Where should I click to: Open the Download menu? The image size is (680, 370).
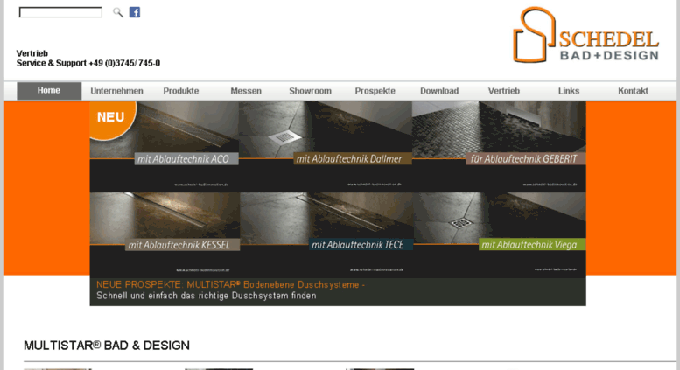pos(439,91)
